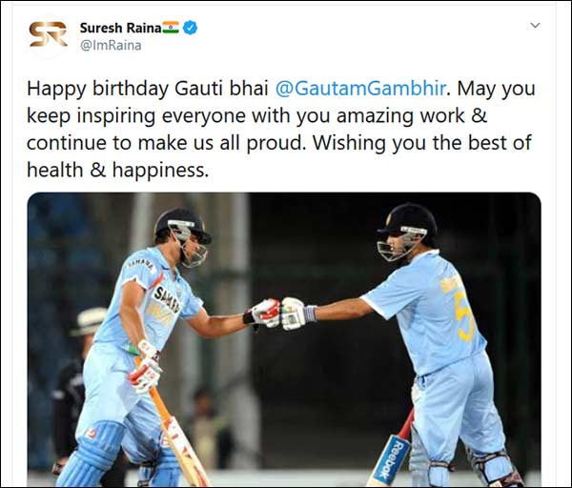The height and width of the screenshot is (488, 572).
Task: Click the yellow jersey number on right player
Action: (464, 315)
